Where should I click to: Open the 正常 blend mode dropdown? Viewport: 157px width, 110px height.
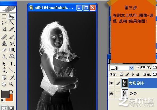(x=122, y=68)
